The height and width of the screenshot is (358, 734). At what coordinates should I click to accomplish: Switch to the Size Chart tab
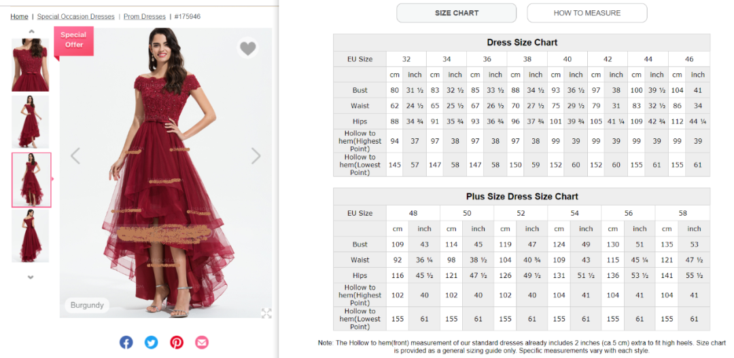456,13
